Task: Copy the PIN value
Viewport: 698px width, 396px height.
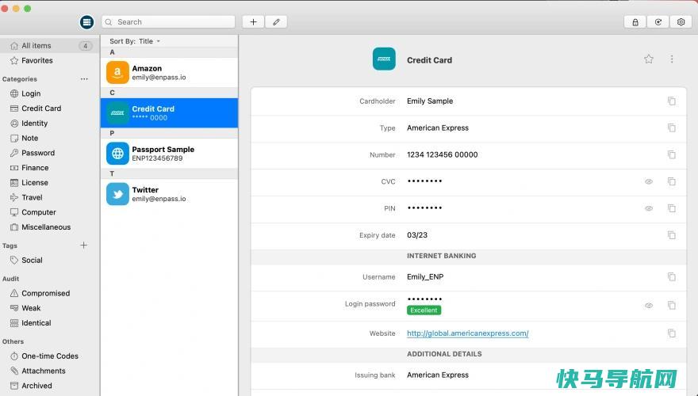Action: point(672,208)
